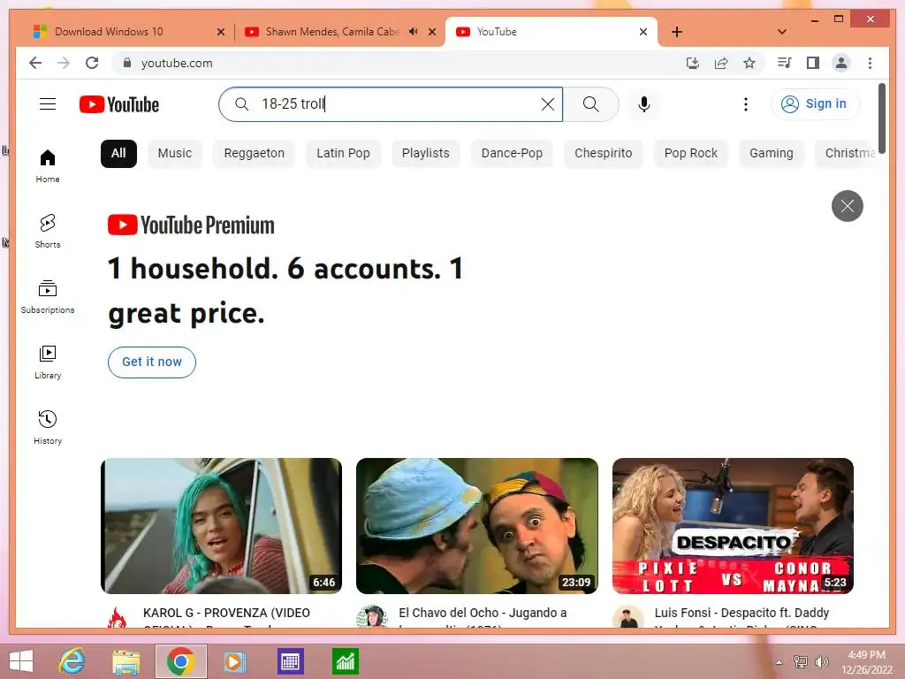Viewport: 905px width, 679px height.
Task: Open Despacito Pixie Lott vs Conor thumbnail
Action: click(x=733, y=525)
